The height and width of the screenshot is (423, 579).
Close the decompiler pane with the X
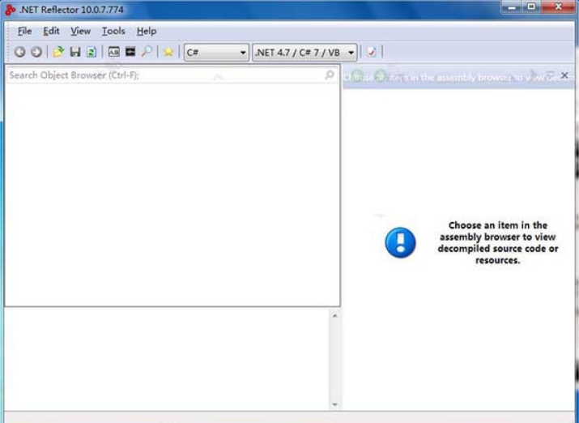(x=564, y=75)
